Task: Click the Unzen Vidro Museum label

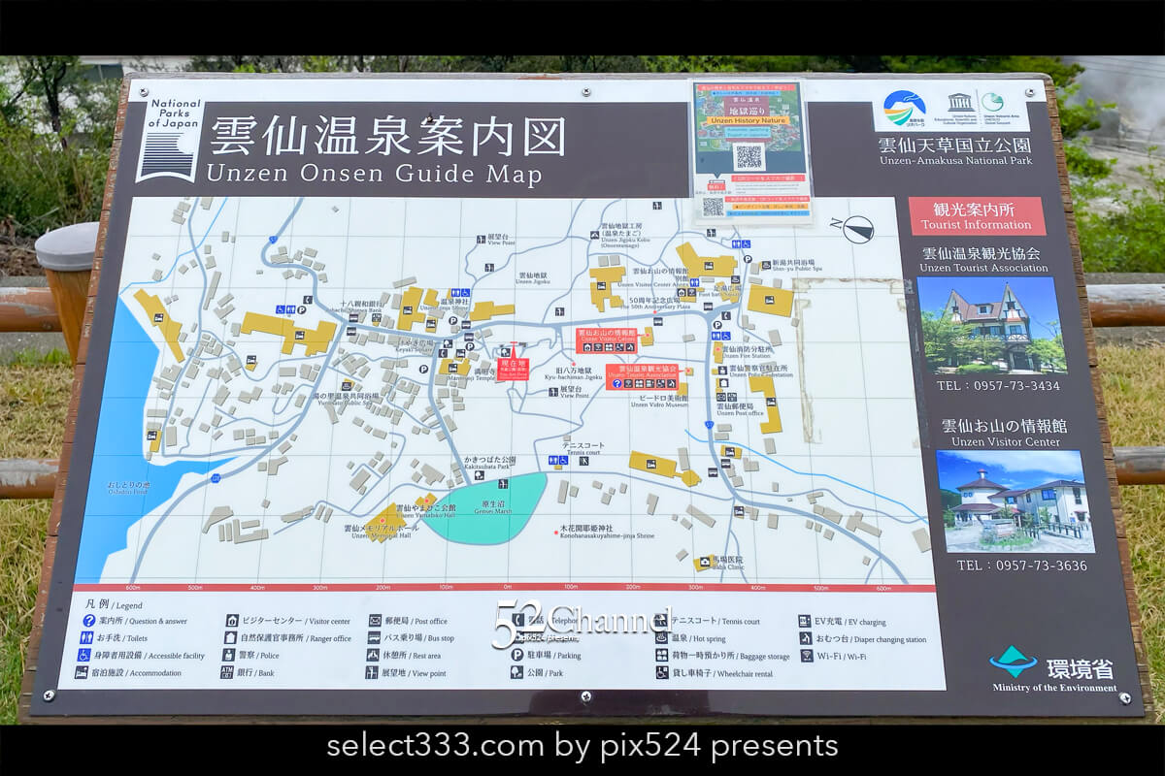Action: pyautogui.click(x=659, y=403)
